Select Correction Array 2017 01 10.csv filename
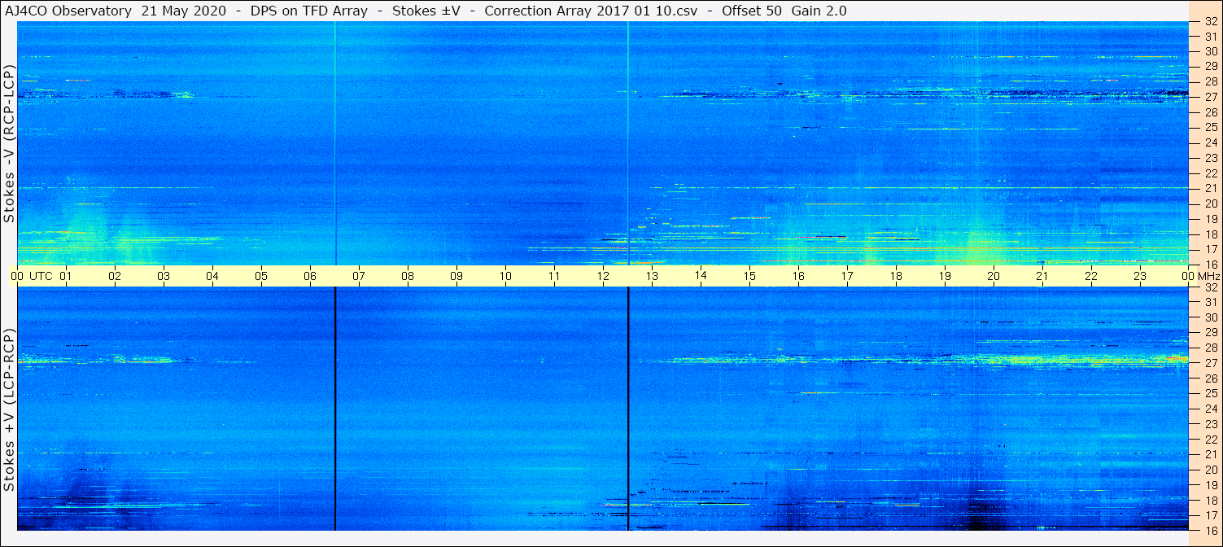1223x547 pixels. click(x=591, y=11)
